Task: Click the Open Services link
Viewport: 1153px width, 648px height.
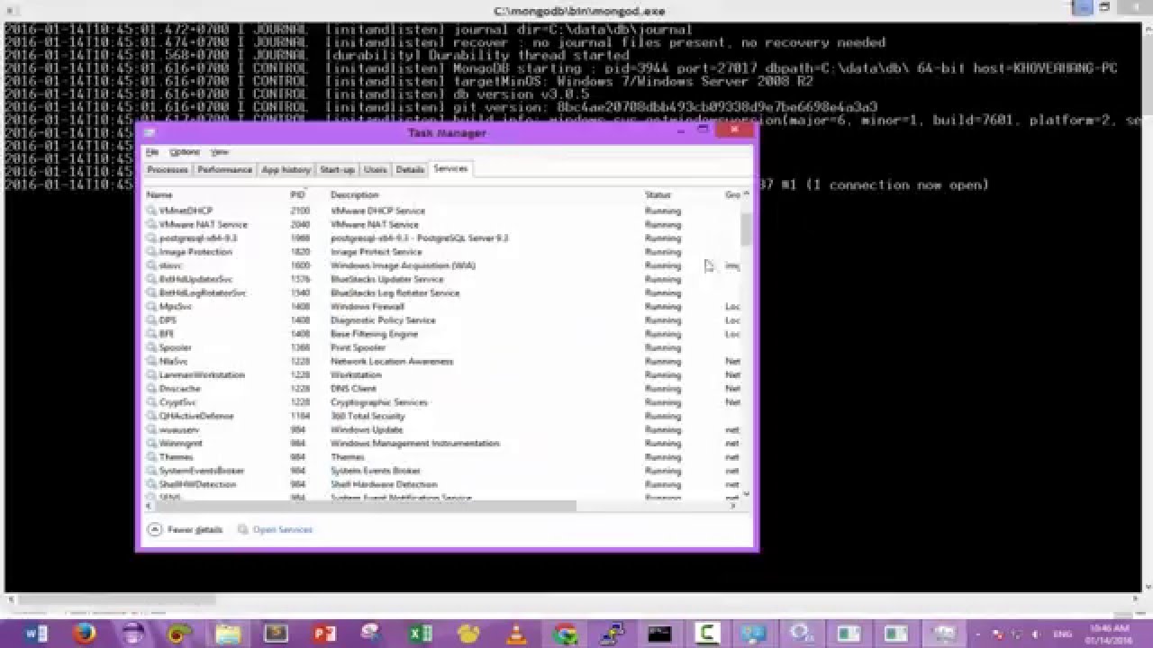Action: click(283, 530)
